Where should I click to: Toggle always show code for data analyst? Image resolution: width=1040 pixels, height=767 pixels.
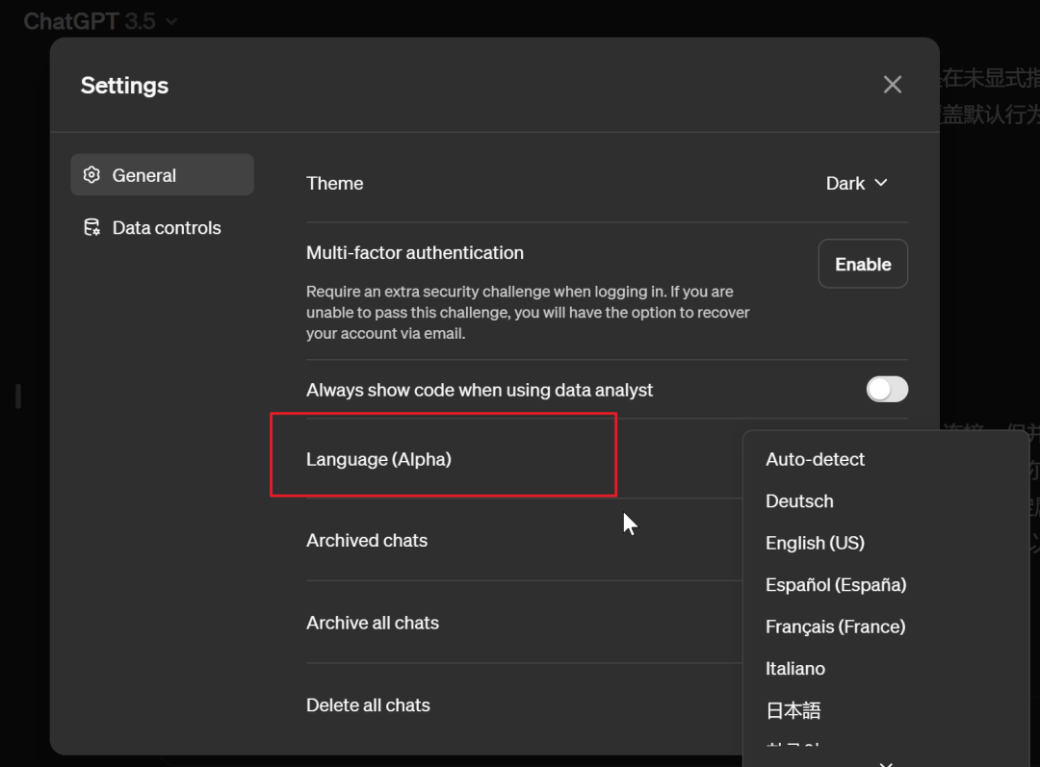point(887,389)
